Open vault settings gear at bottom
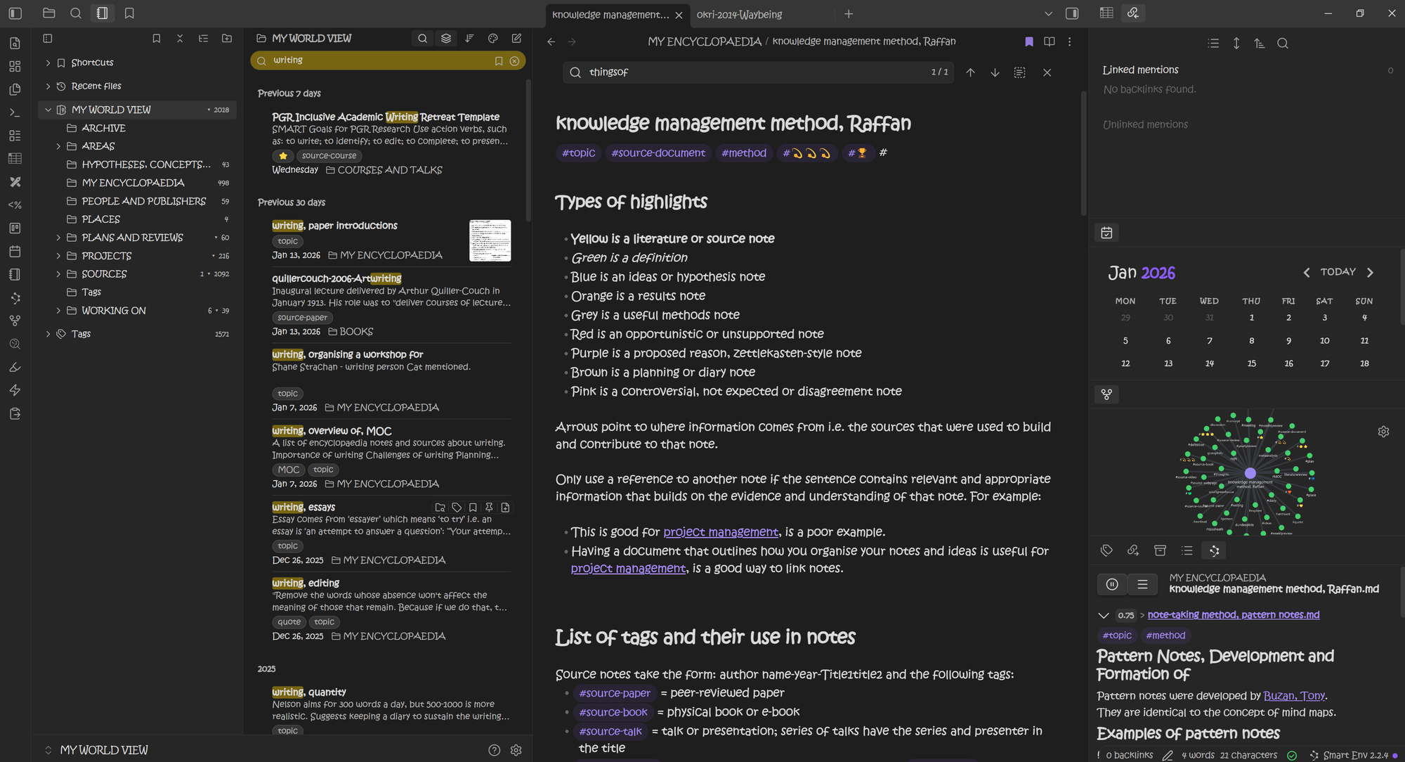This screenshot has height=762, width=1405. click(x=516, y=750)
